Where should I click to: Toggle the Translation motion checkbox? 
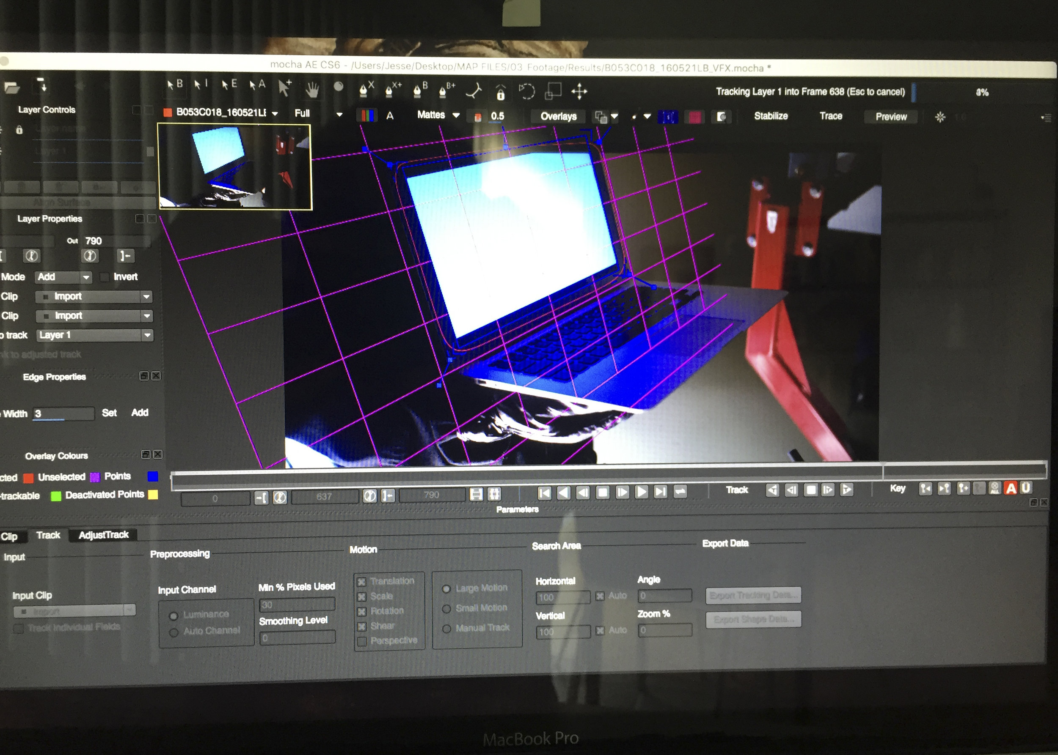click(361, 582)
